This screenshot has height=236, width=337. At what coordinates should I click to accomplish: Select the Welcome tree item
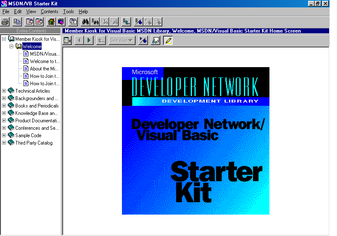coord(32,47)
